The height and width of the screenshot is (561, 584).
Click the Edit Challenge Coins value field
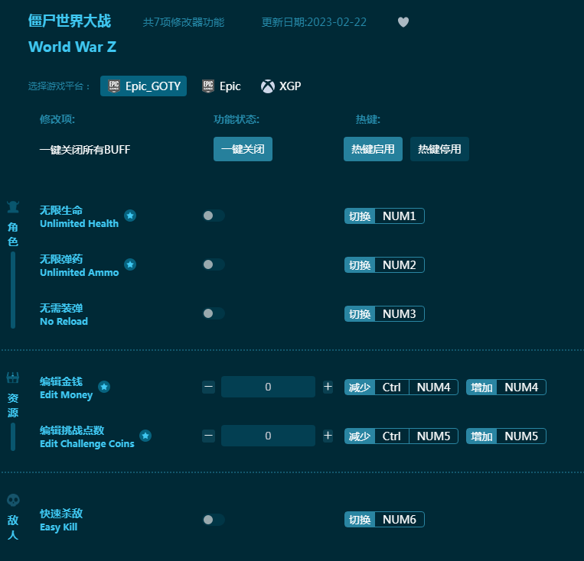pyautogui.click(x=268, y=436)
